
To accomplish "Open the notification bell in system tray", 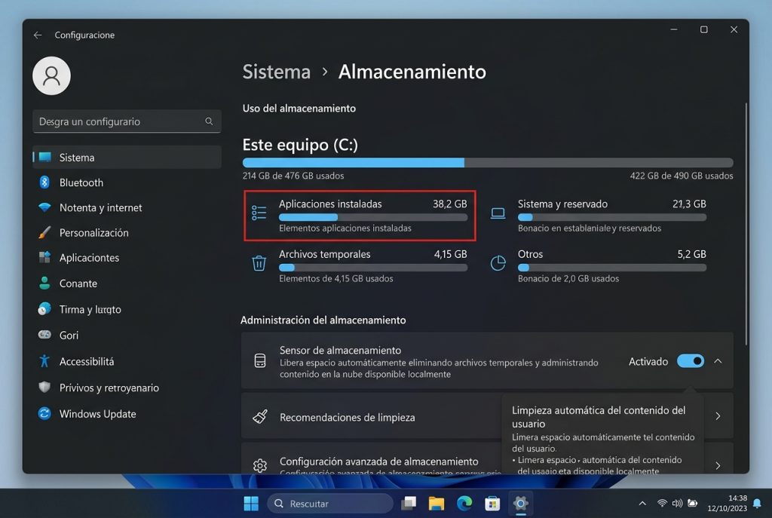I will point(757,503).
